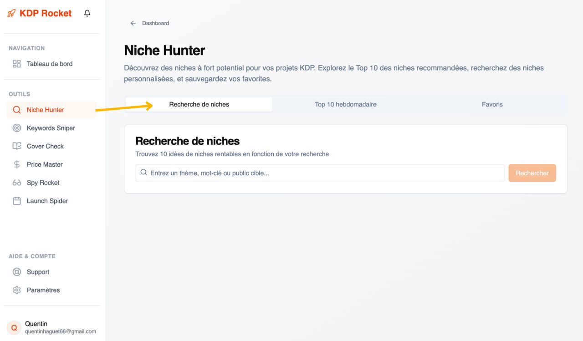Switch to the Recherche de niches tab
Image resolution: width=583 pixels, height=341 pixels.
199,104
